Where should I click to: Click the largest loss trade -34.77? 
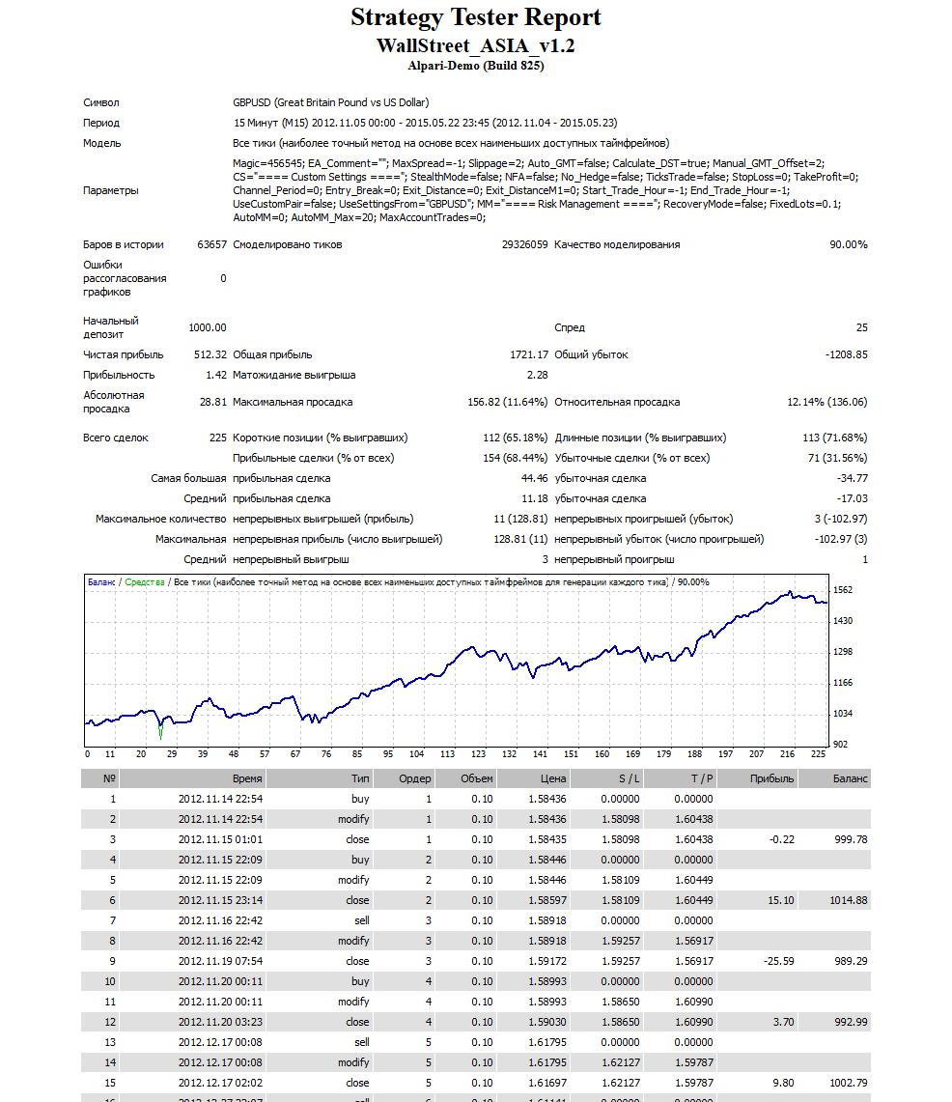(853, 479)
